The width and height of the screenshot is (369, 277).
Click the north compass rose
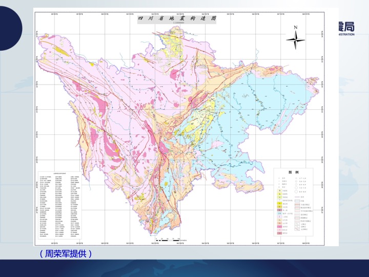[x=296, y=39]
